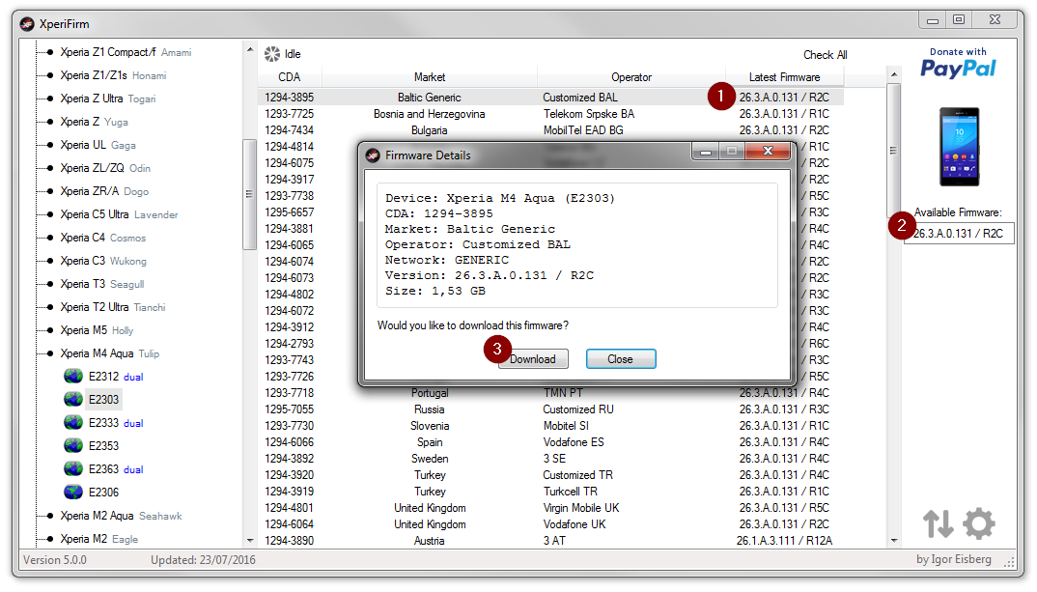Click the E2363 dual globe icon

[73, 469]
